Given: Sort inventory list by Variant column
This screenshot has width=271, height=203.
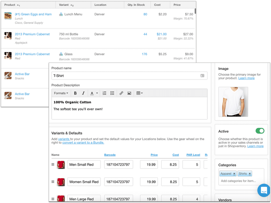Looking at the screenshot, I should [66, 5].
